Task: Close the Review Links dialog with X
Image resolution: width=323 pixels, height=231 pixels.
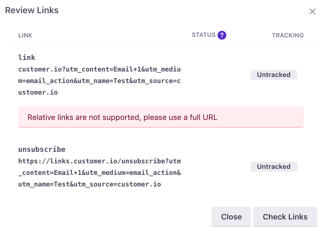Action: click(x=312, y=11)
